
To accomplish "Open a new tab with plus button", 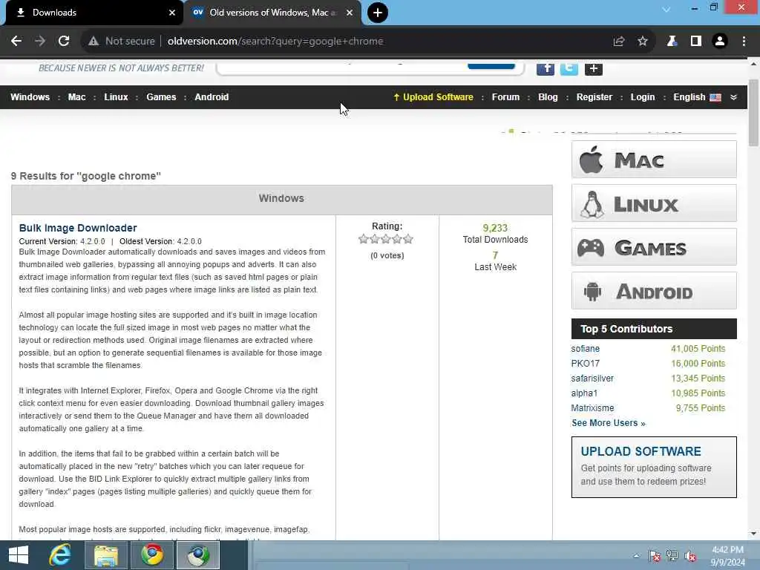I will (378, 13).
